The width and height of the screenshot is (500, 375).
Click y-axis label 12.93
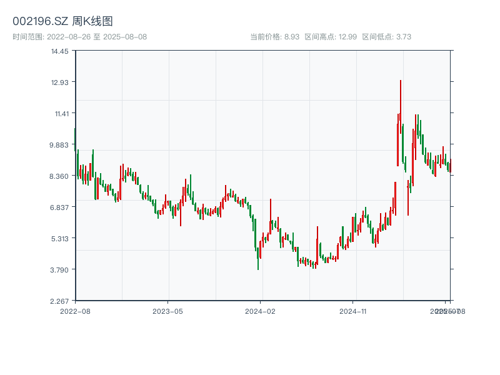pos(59,82)
